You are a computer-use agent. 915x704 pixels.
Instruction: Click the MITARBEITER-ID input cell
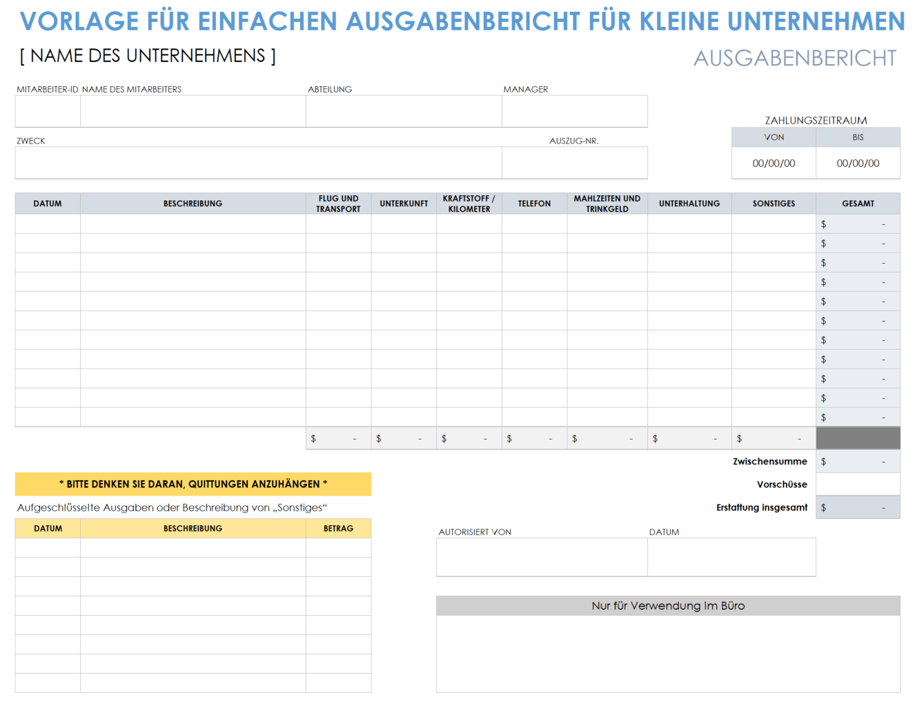coord(48,111)
